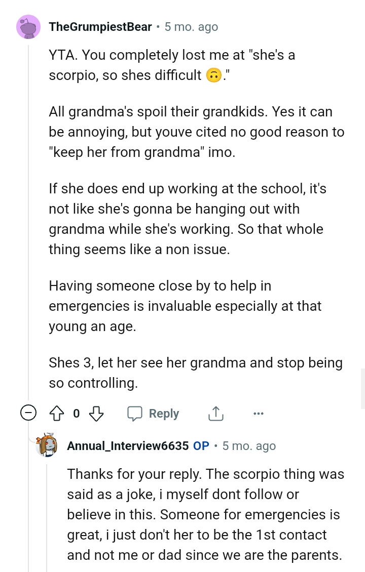365x572 pixels.
Task: Click the vote score of 0
Action: (x=76, y=414)
